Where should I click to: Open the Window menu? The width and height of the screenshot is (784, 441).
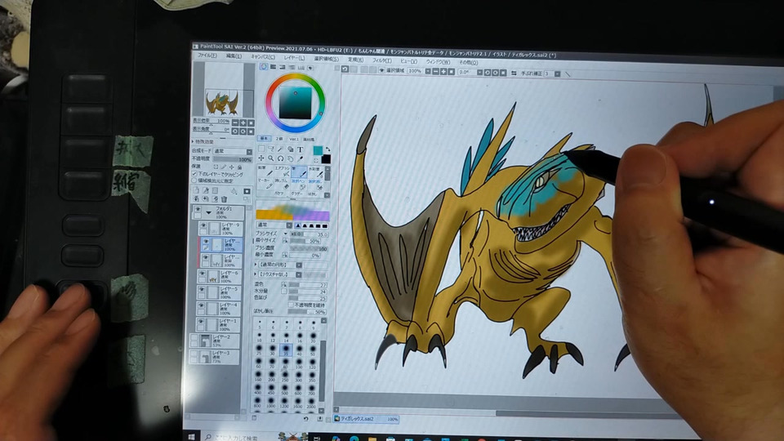pyautogui.click(x=438, y=61)
